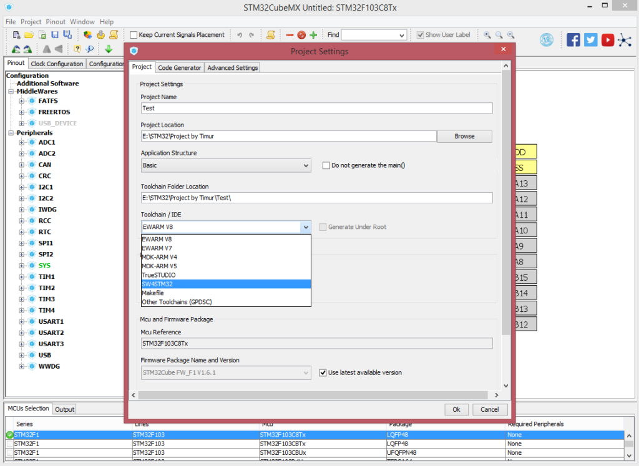This screenshot has width=639, height=466.
Task: Click into the Project Name field
Action: click(x=316, y=109)
